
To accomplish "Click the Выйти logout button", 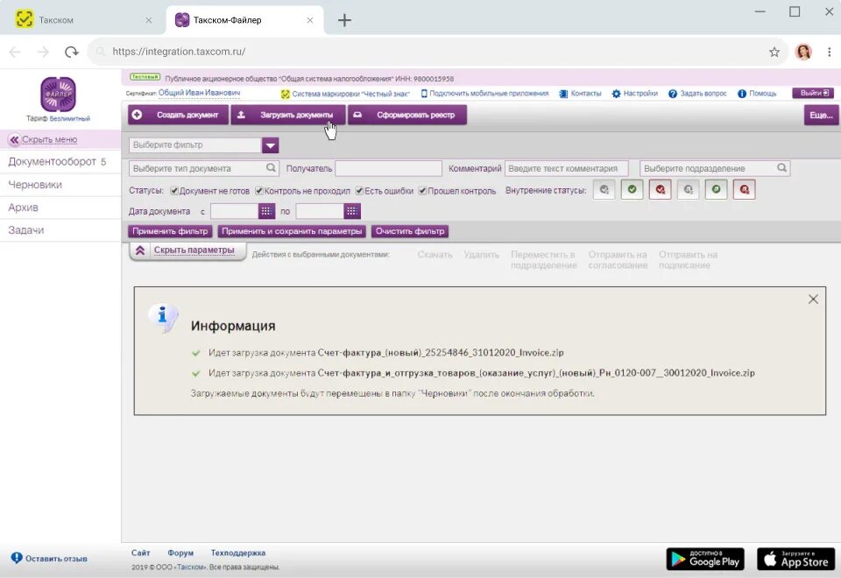I will pos(814,94).
